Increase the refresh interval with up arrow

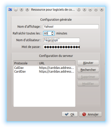tap(52, 32)
